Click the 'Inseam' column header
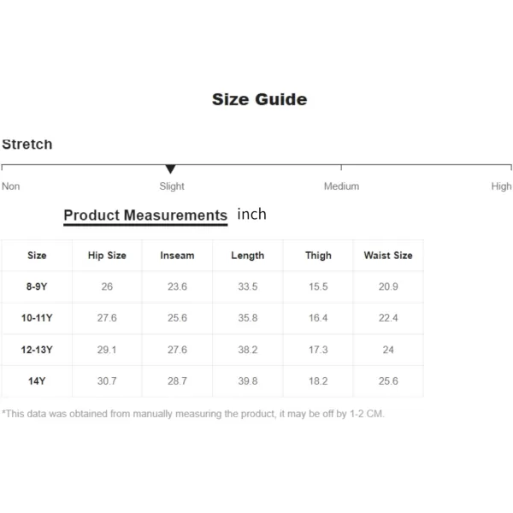This screenshot has width=513, height=513. [x=177, y=256]
